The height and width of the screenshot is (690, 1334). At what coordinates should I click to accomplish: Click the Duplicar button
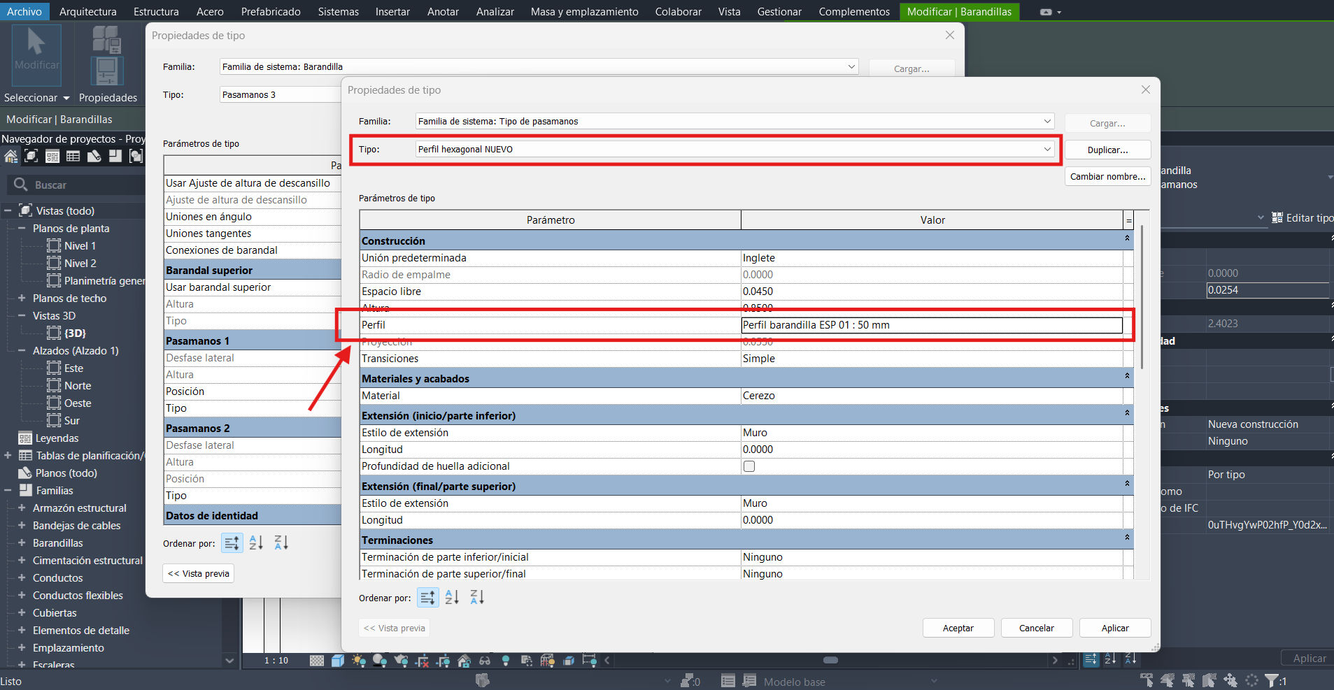pyautogui.click(x=1107, y=150)
